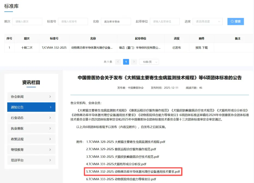Open attachment TCVMA 331-2025 犬猫有形成分分析仪.pdf
This screenshot has width=254, height=183.
[116, 164]
